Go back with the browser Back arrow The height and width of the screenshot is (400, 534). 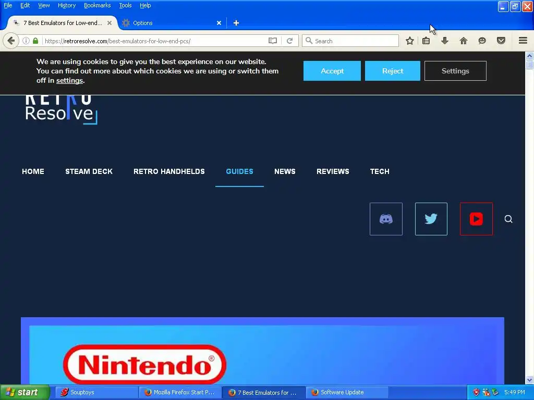(x=11, y=41)
